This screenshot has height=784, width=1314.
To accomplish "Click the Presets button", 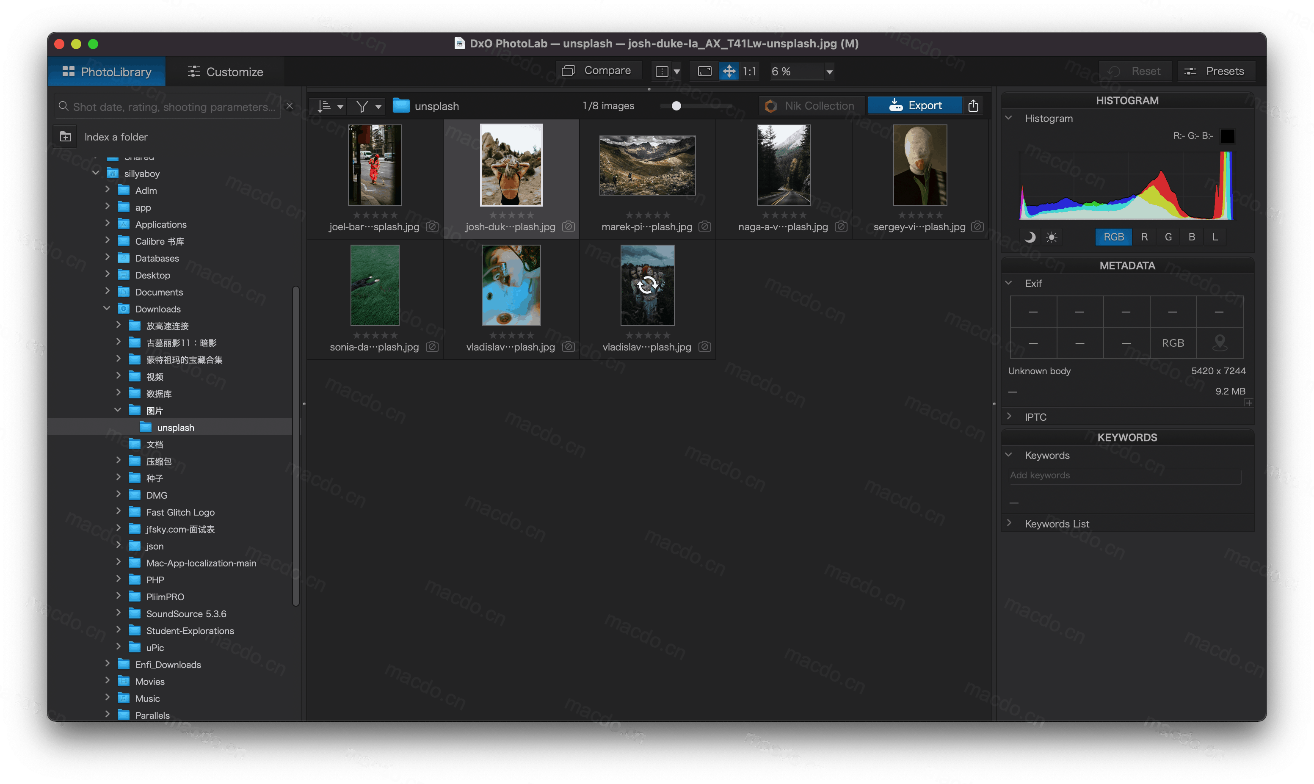I will tap(1215, 70).
